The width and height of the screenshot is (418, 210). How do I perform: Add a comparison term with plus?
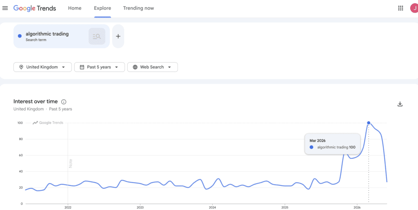(118, 36)
